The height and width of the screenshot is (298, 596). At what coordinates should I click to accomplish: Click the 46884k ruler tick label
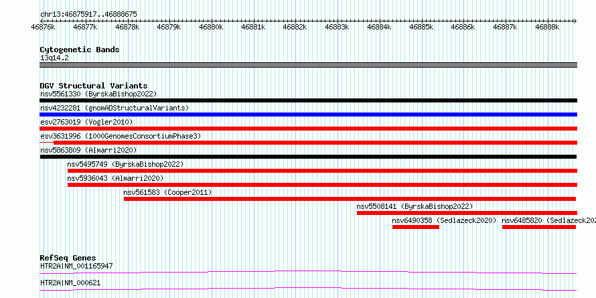379,27
